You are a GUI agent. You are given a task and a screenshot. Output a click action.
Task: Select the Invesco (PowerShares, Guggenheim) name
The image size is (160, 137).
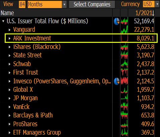click(x=62, y=81)
